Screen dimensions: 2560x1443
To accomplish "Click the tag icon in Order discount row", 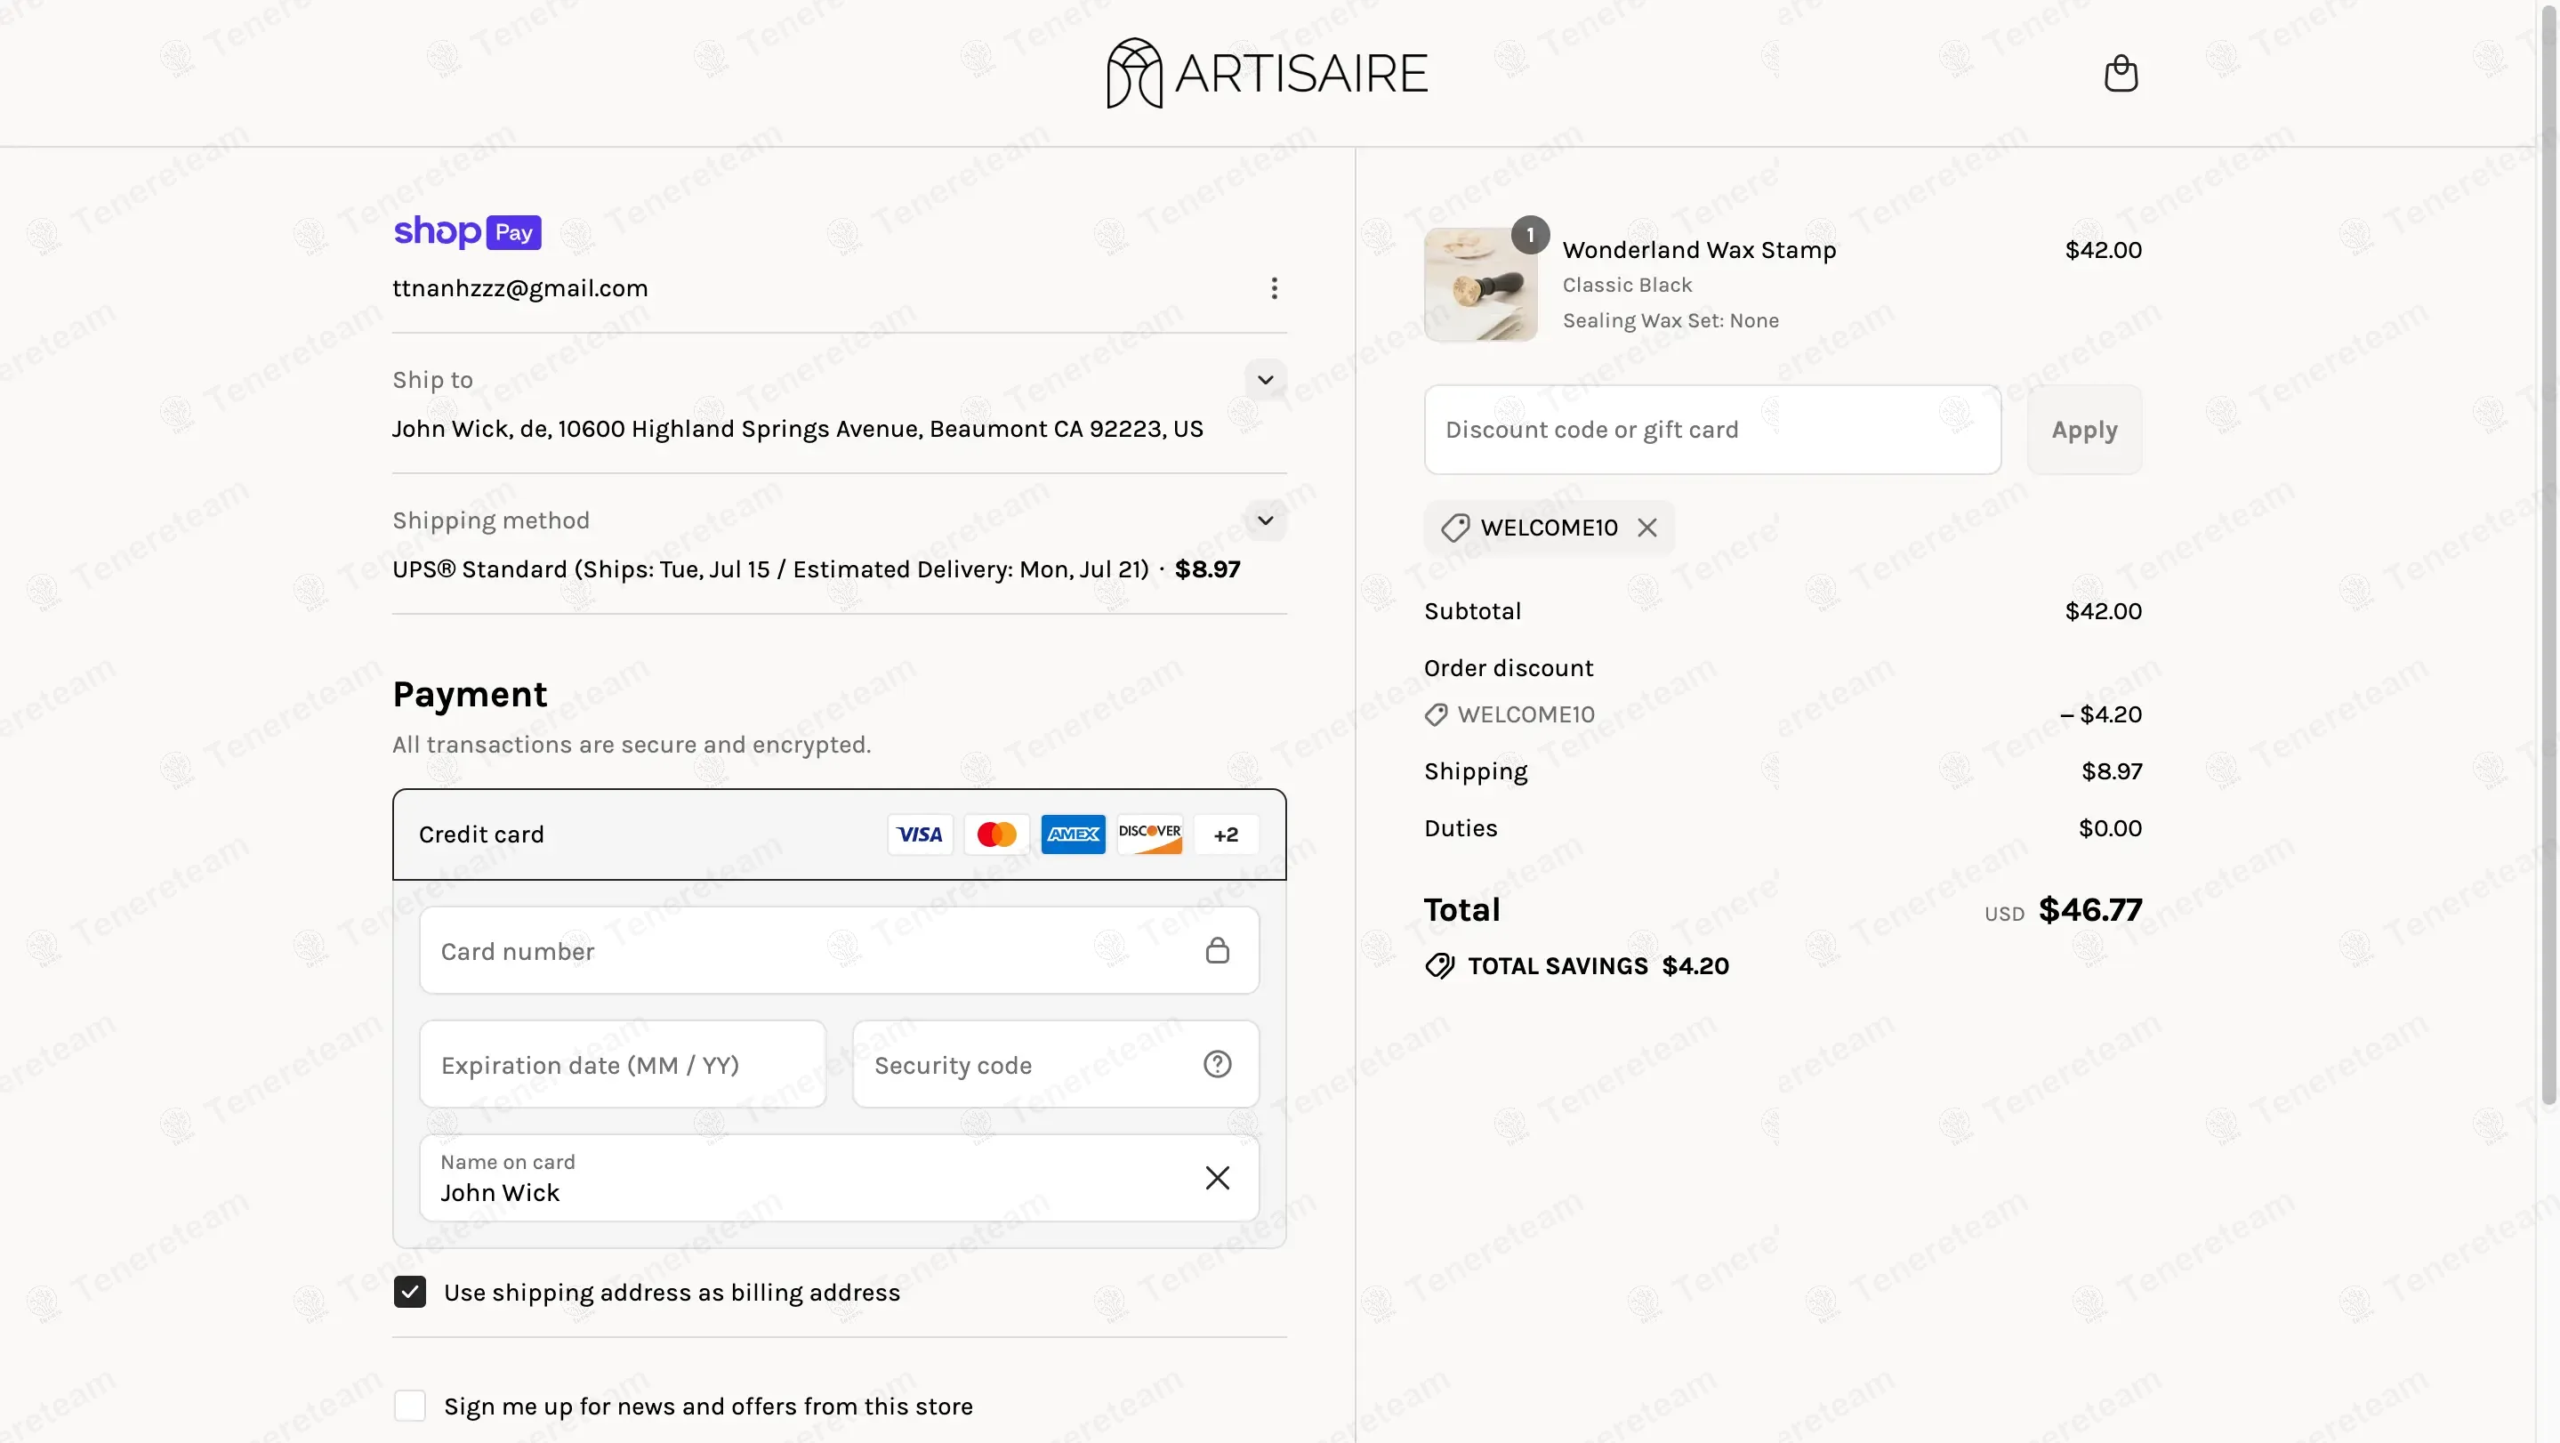I will 1436,714.
